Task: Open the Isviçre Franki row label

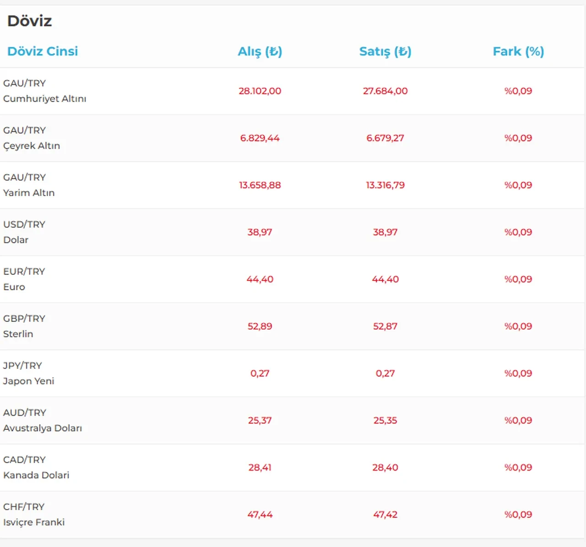Action: coord(34,522)
